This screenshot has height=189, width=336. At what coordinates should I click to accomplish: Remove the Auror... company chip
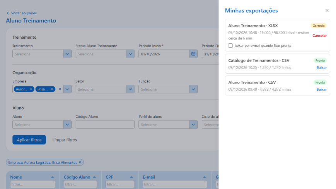(x=31, y=89)
